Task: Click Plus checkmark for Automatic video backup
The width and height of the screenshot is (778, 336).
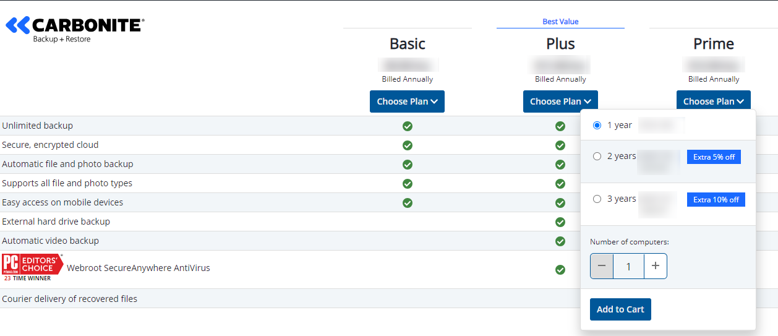Action: [x=560, y=241]
